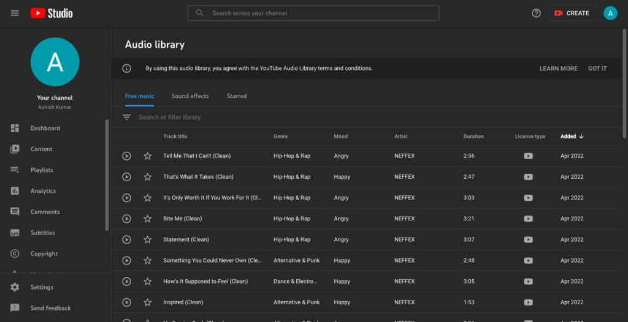Star the Inspired (Clean) track
This screenshot has width=628, height=322.
click(147, 302)
